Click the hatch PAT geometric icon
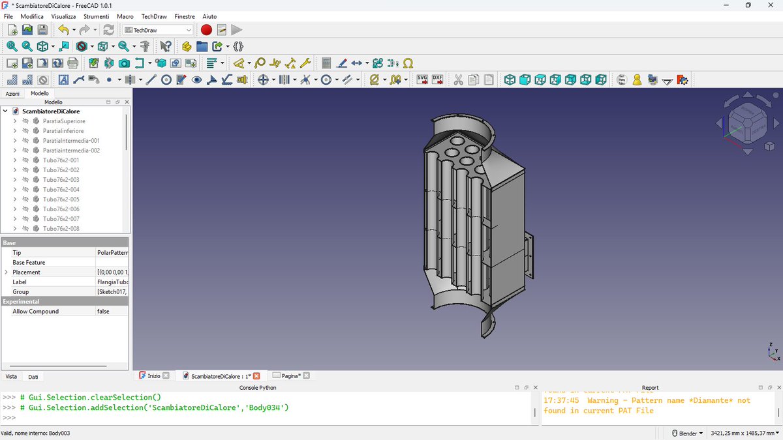This screenshot has height=440, width=783. click(27, 80)
